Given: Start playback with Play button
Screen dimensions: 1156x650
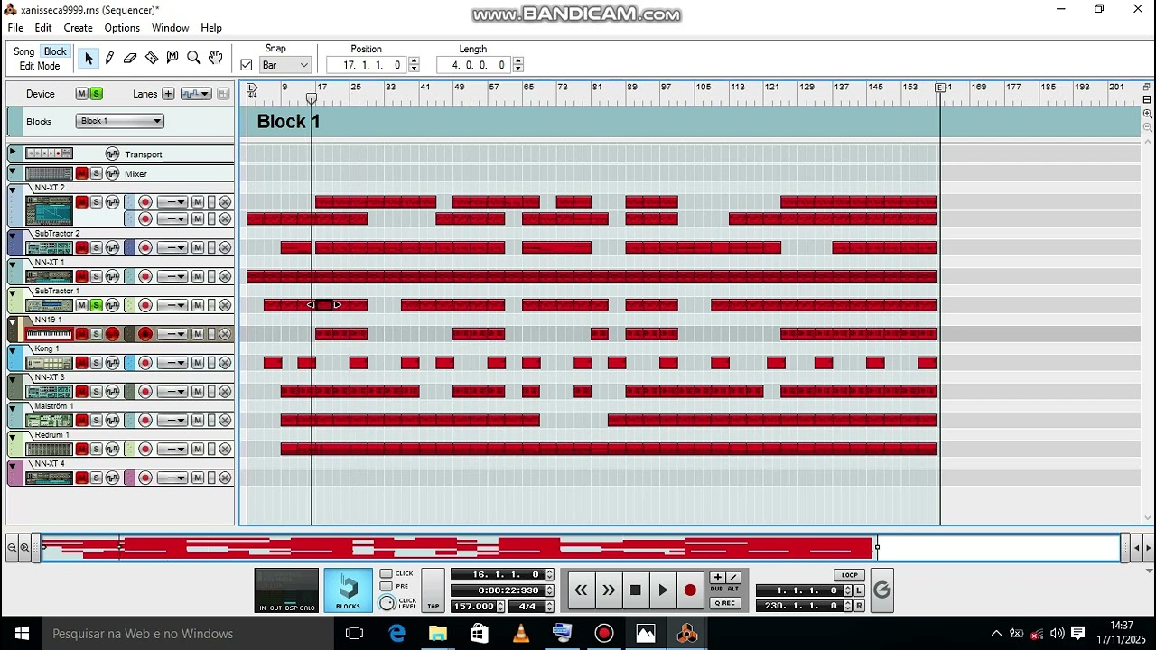Looking at the screenshot, I should tap(663, 590).
